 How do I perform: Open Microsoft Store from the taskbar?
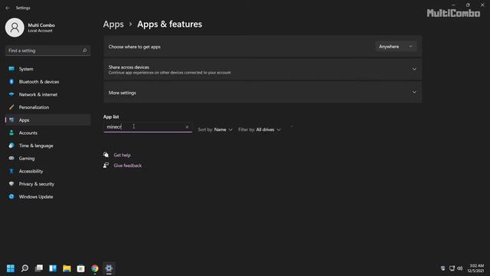click(80, 268)
